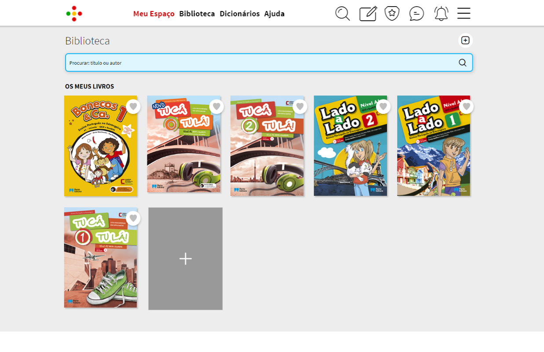
Task: Favorite the Tu cá Tu lá 1 book
Action: [x=133, y=218]
